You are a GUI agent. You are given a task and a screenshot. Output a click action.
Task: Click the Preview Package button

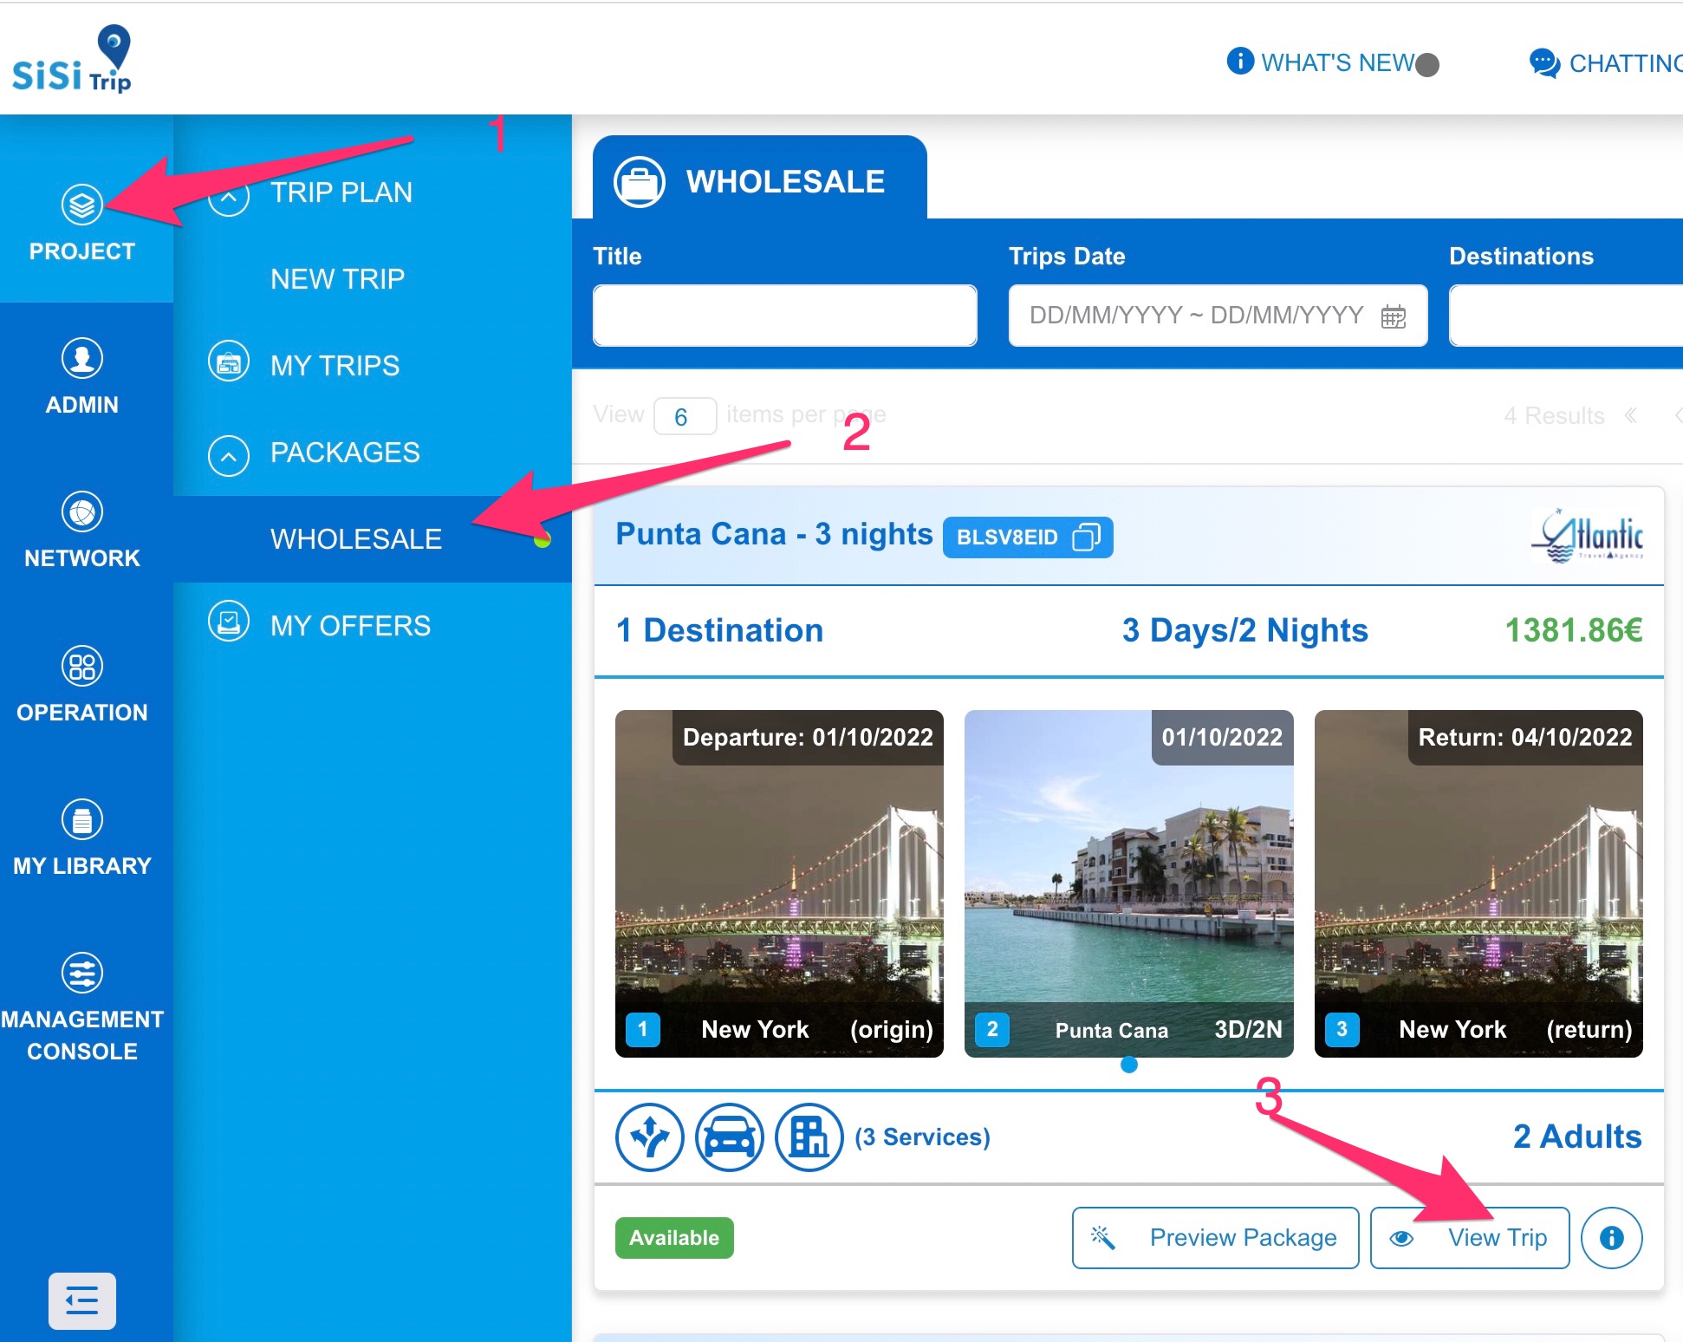click(x=1215, y=1238)
